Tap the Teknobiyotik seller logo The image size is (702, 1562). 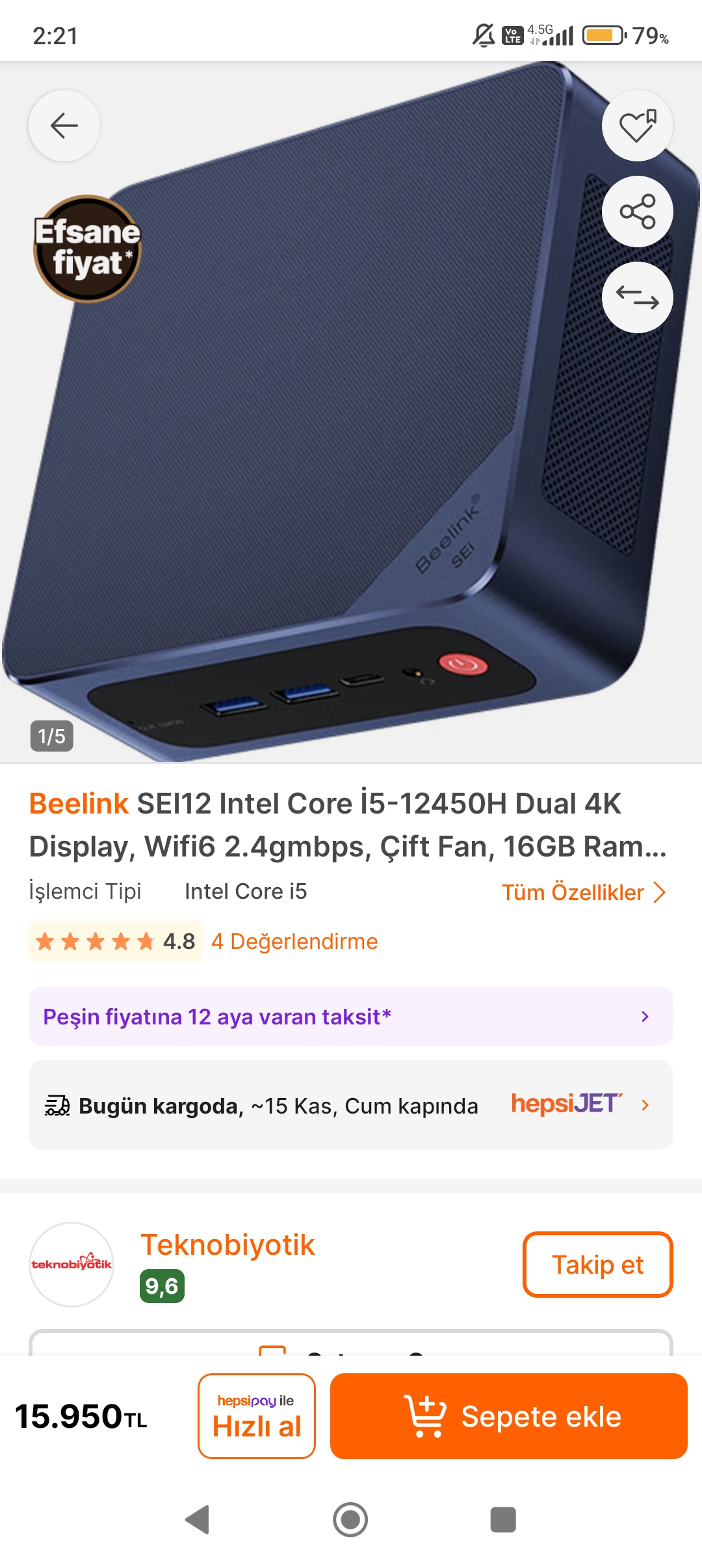click(71, 1264)
